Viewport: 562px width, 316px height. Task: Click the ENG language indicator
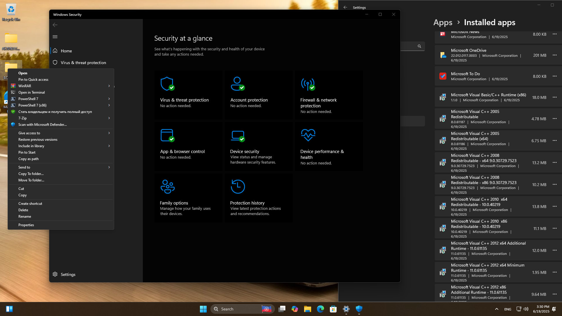coord(508,309)
